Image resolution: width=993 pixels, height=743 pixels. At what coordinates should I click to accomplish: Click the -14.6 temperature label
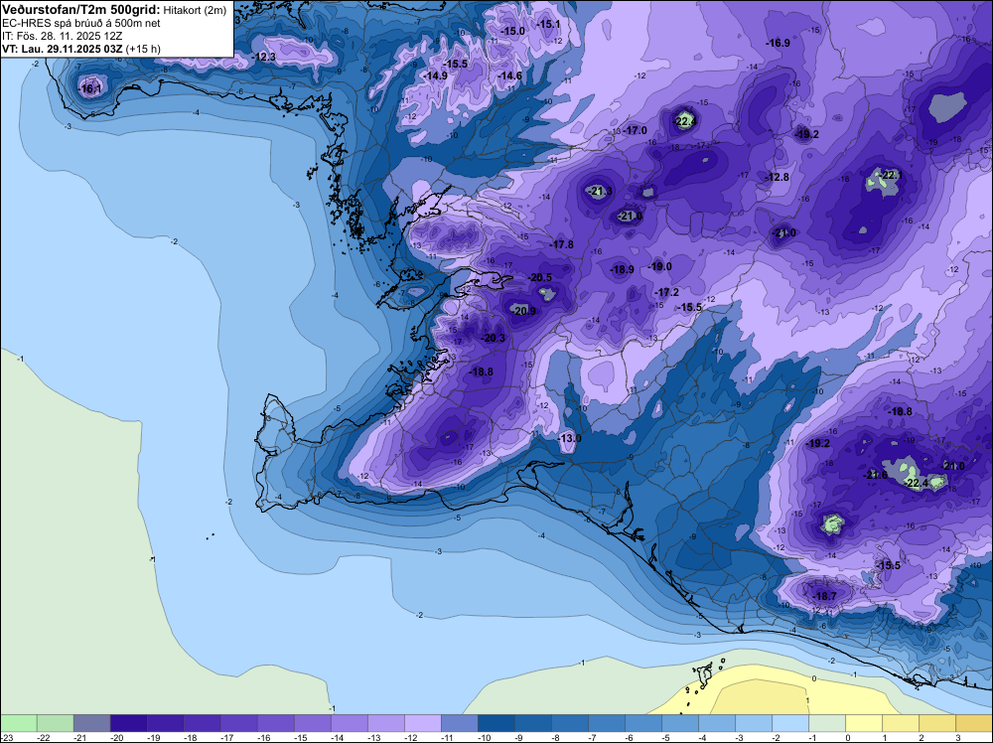(509, 76)
